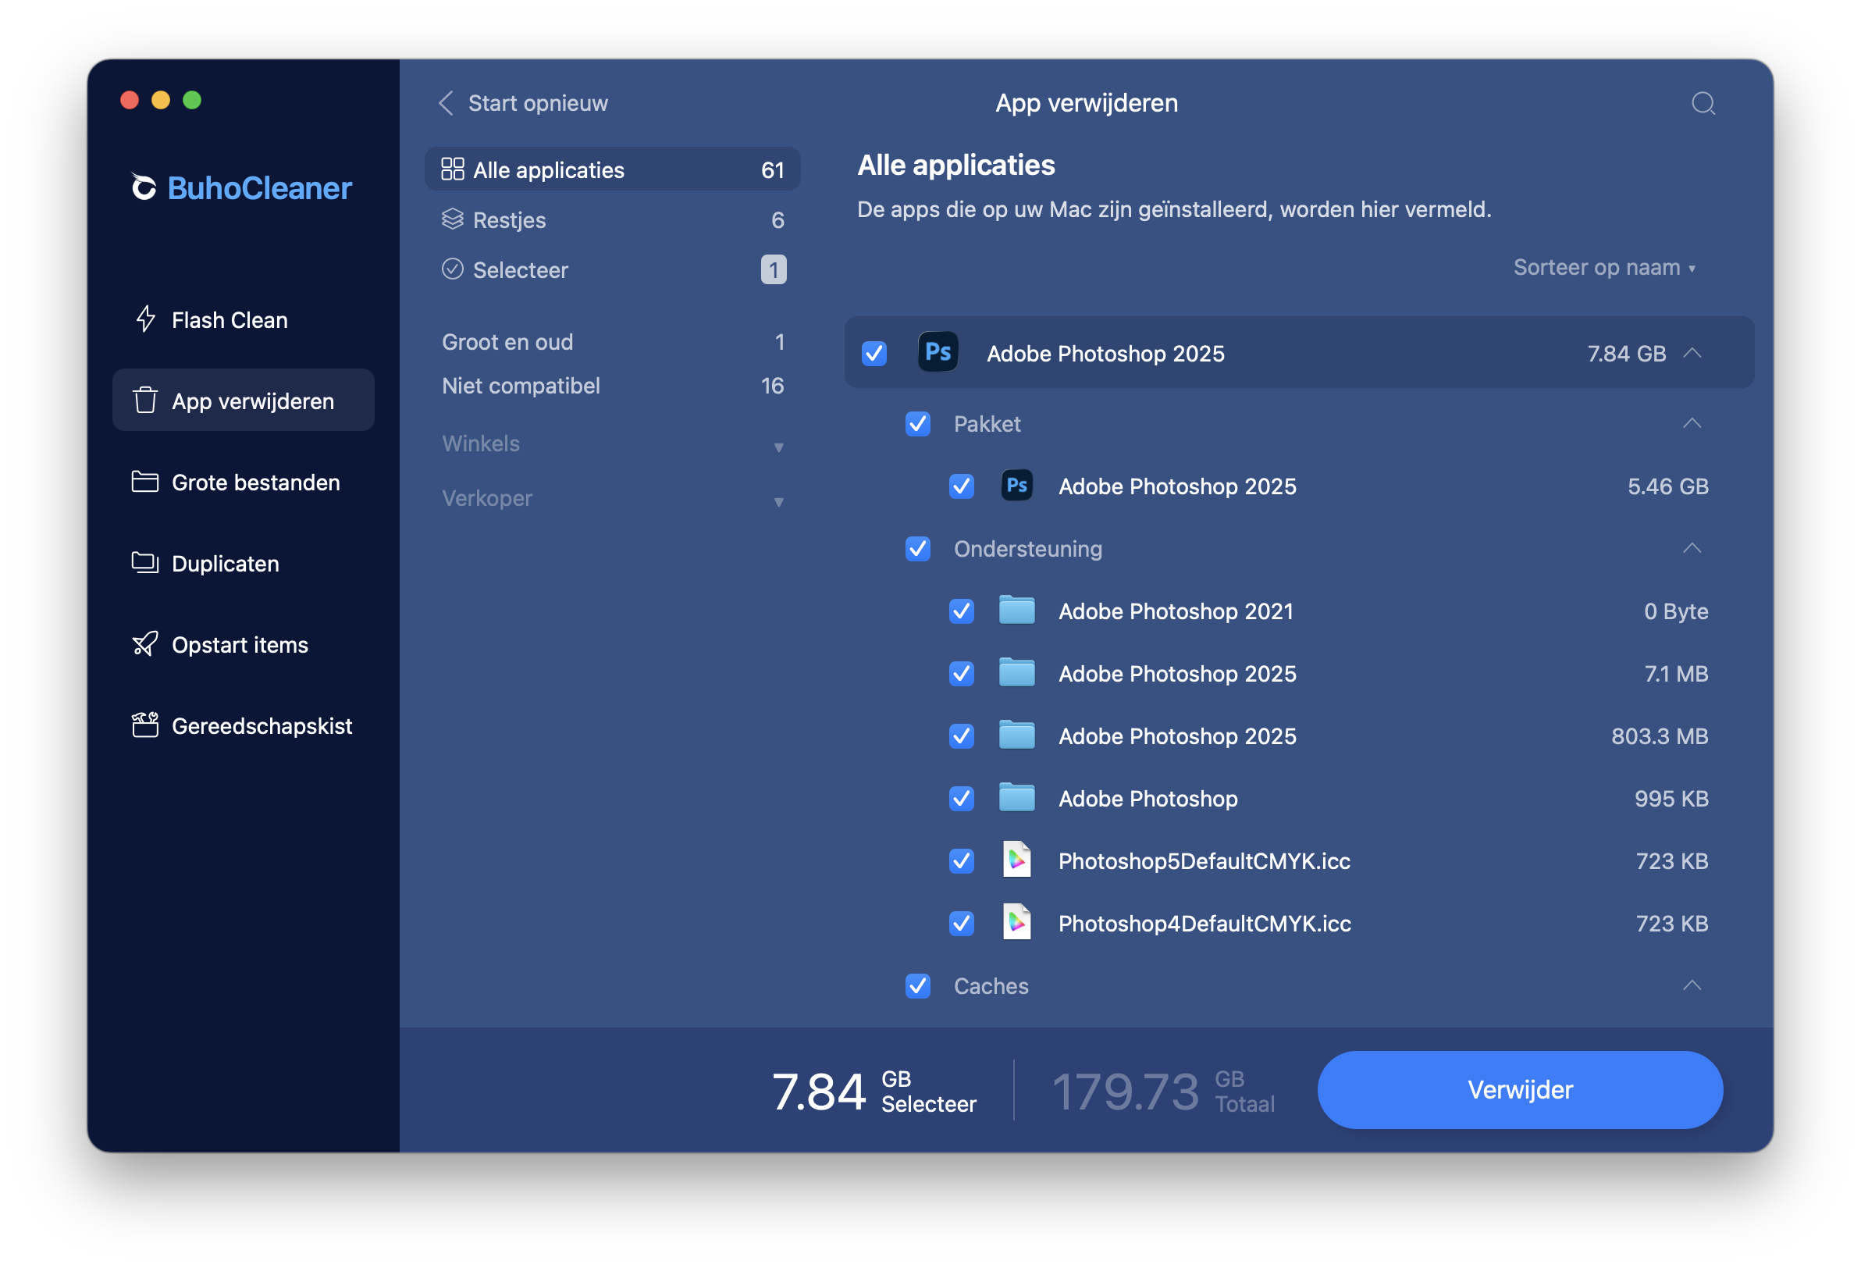Viewport: 1861px width, 1268px height.
Task: Open the Selecteer list with badge
Action: [612, 270]
